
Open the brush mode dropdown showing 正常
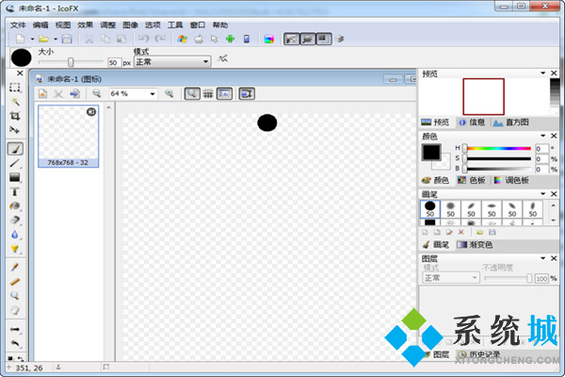[171, 62]
